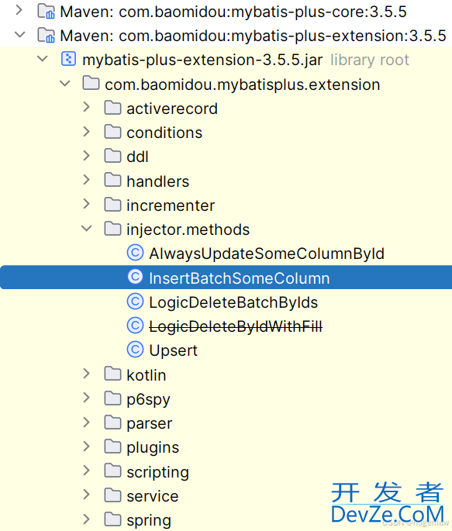Select the com.baomidou.mybatisplus.extension package
Screen dimensions: 452x531
(243, 84)
